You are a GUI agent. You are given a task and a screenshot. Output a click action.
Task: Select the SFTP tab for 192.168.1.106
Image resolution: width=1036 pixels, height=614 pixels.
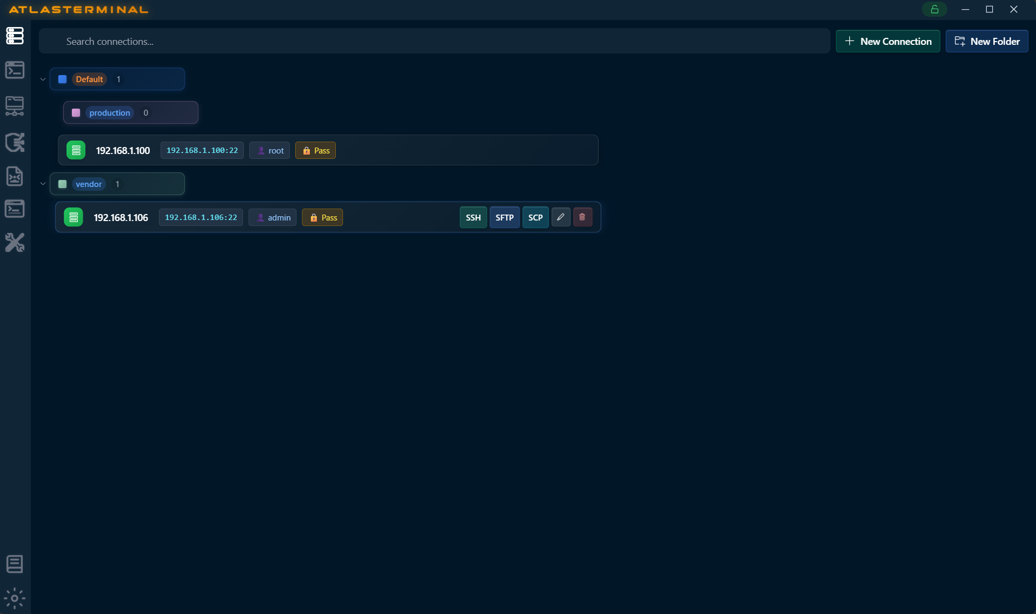(x=504, y=217)
